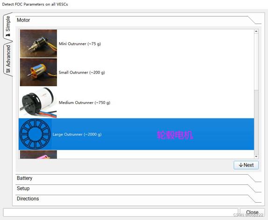Switch to the Simple tab

coord(7,26)
